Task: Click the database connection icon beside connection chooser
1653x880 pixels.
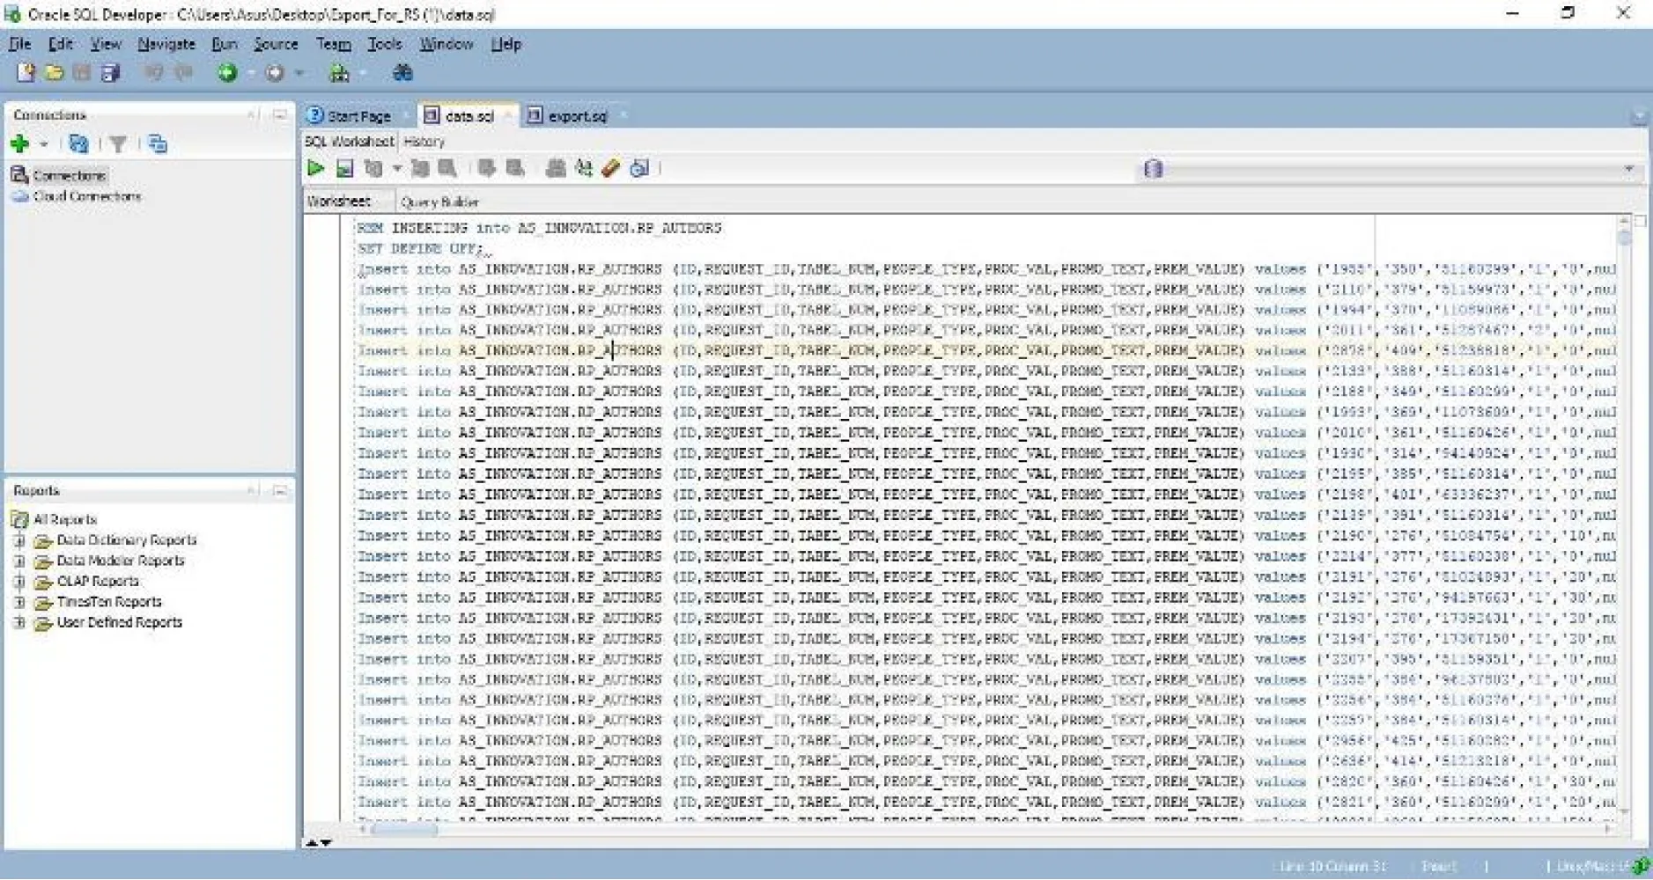Action: point(1153,169)
